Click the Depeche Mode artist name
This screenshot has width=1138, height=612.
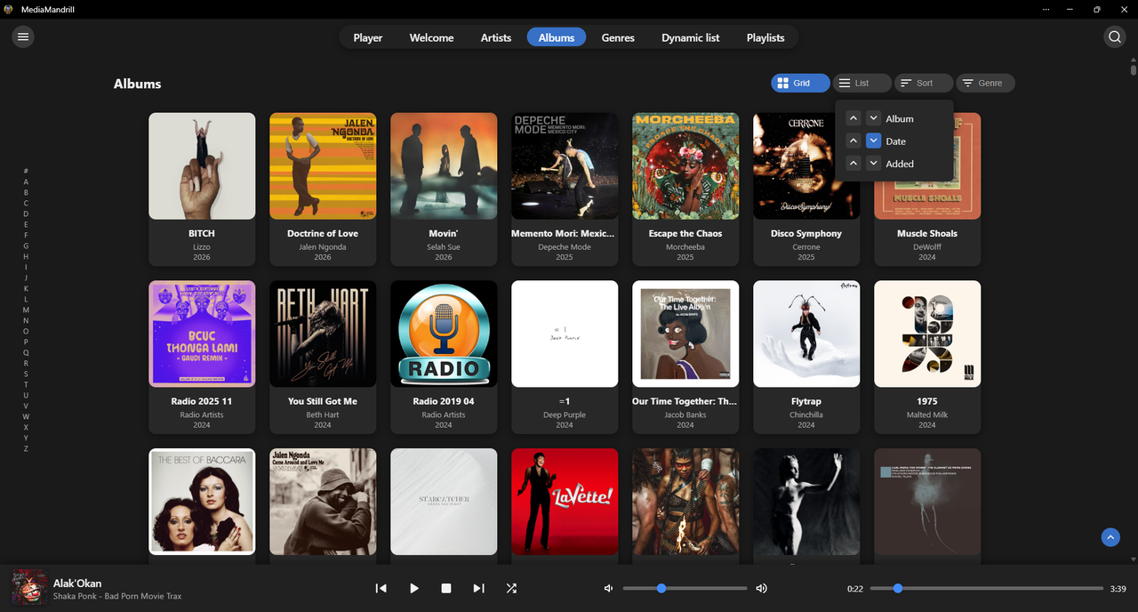click(565, 246)
